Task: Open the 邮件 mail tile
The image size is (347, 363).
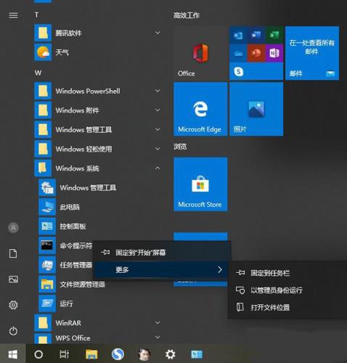Action: coord(312,53)
